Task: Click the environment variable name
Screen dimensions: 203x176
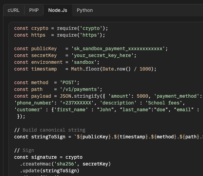Action: [x=47, y=62]
